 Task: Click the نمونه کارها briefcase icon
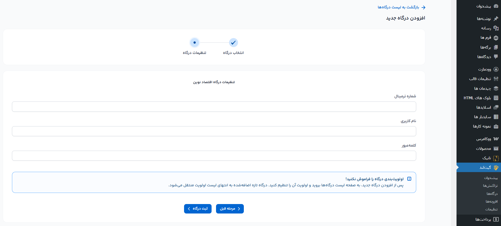click(x=496, y=126)
